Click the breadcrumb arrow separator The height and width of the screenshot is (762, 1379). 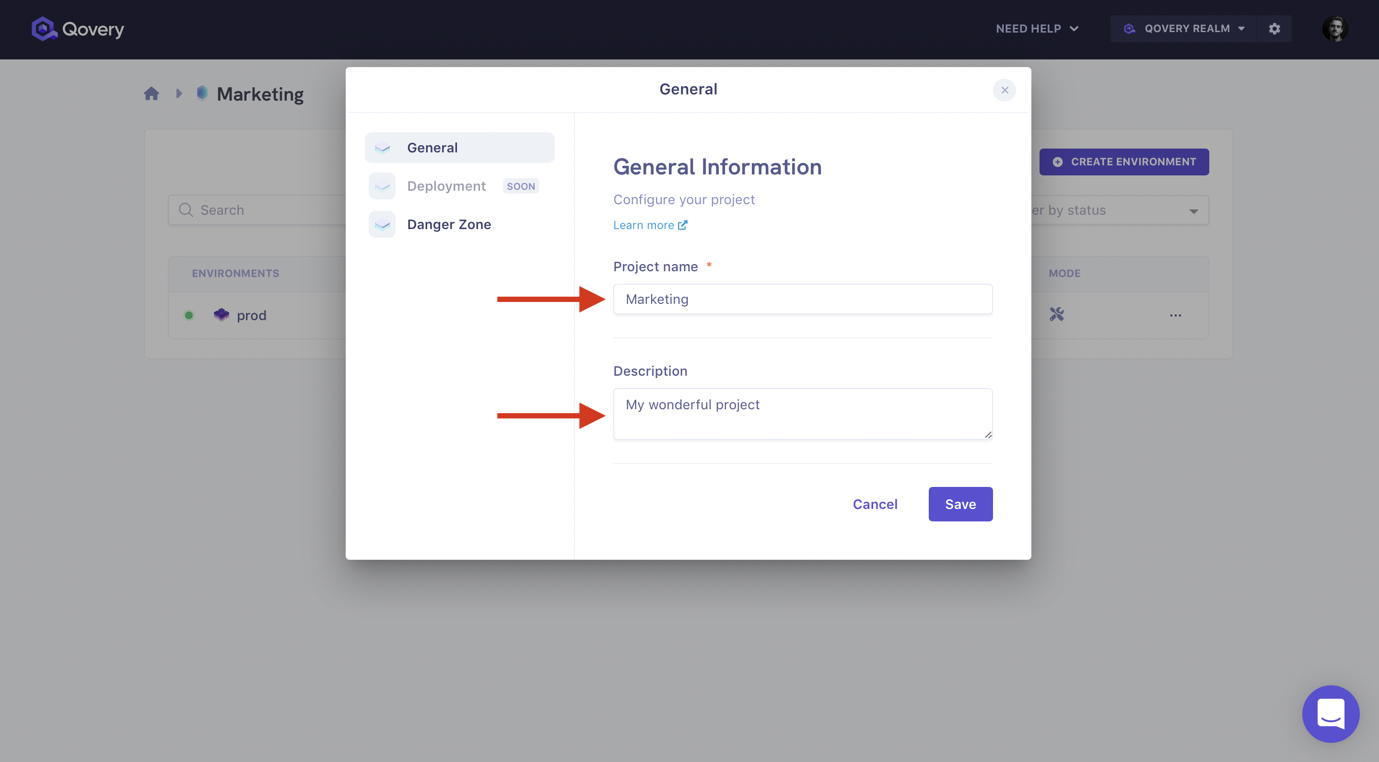(x=179, y=93)
